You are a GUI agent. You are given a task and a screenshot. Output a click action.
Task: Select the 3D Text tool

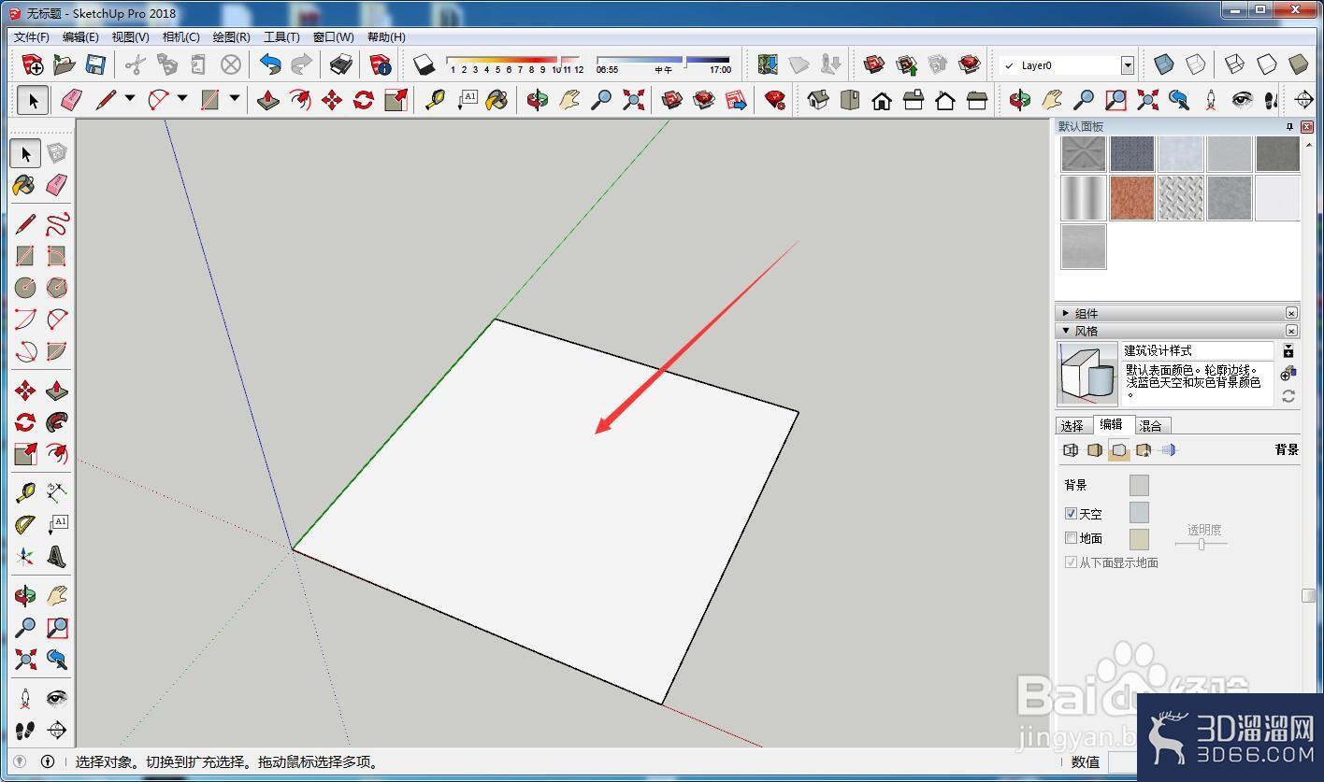coord(57,557)
